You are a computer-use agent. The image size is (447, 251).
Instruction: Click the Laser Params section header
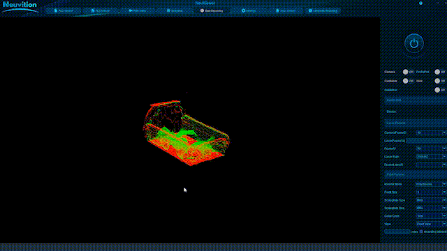tap(416, 123)
